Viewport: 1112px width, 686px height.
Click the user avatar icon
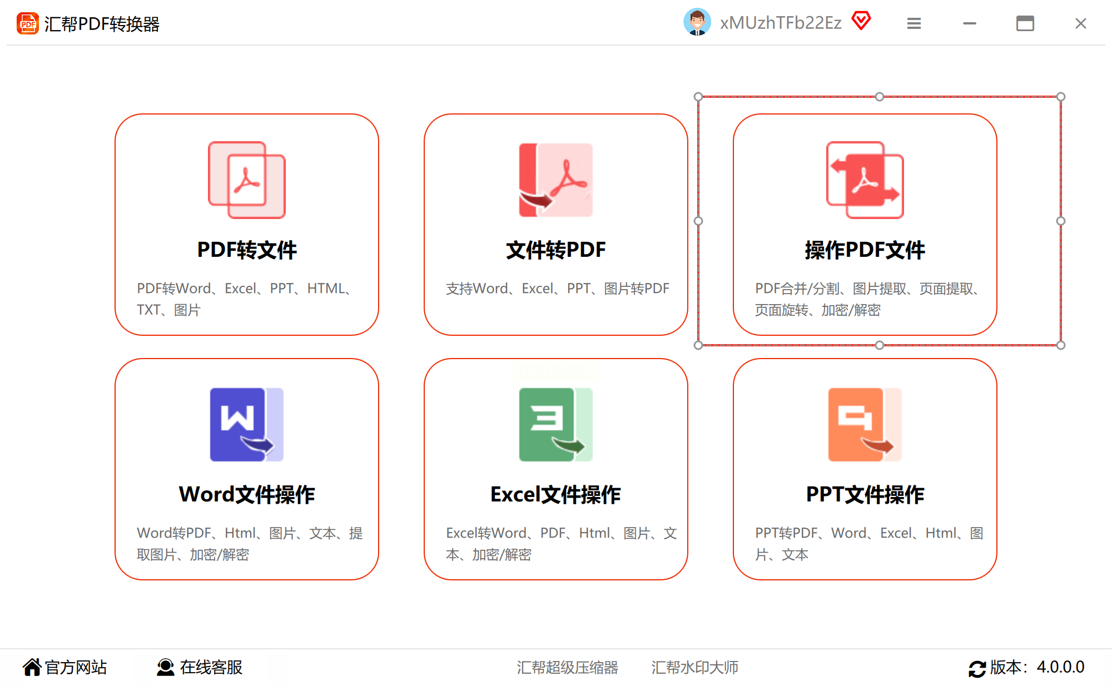(x=697, y=23)
